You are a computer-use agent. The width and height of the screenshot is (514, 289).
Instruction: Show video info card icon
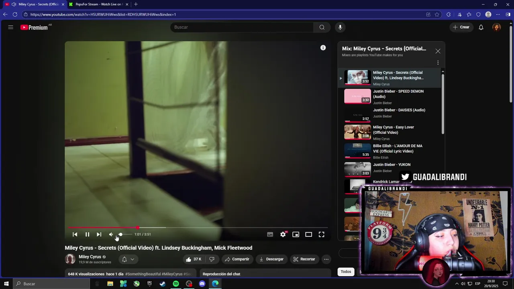[323, 48]
